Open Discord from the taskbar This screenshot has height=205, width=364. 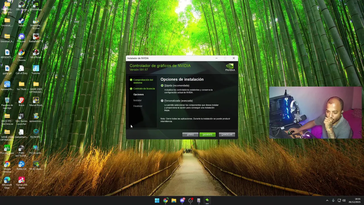tap(182, 200)
